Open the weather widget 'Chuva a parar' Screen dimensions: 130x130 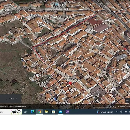pyautogui.click(x=105, y=112)
